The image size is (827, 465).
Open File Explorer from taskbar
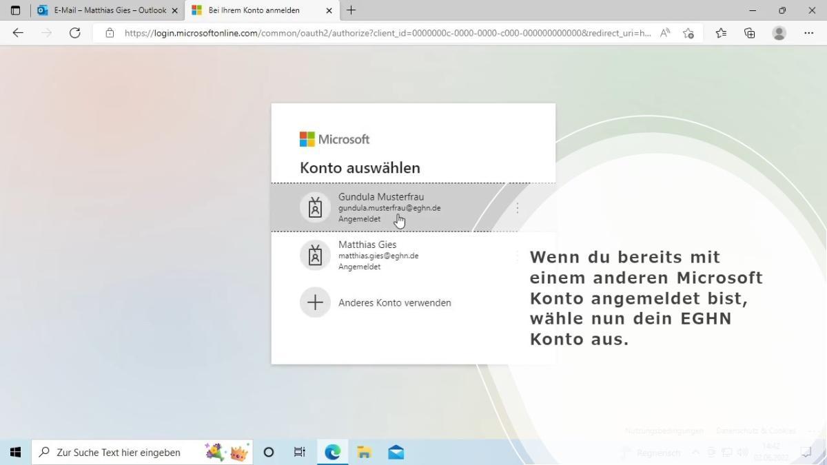[364, 453]
